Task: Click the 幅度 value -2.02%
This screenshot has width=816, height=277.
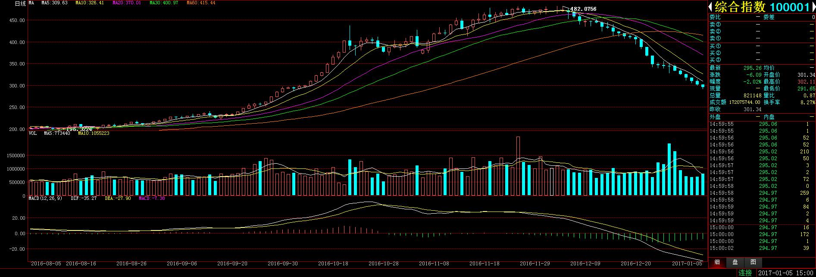Action: coord(753,81)
